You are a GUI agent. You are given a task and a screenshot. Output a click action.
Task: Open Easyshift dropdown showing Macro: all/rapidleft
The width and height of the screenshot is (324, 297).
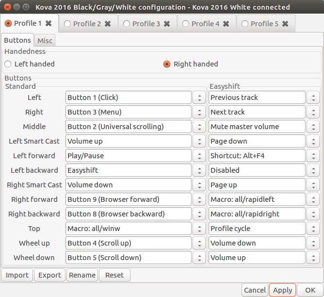[257, 199]
